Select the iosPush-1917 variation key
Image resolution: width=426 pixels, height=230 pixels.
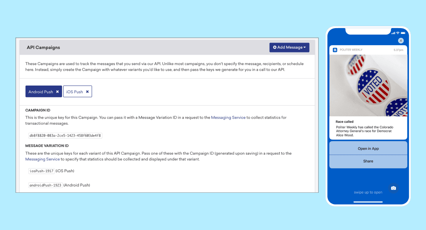[41, 171]
